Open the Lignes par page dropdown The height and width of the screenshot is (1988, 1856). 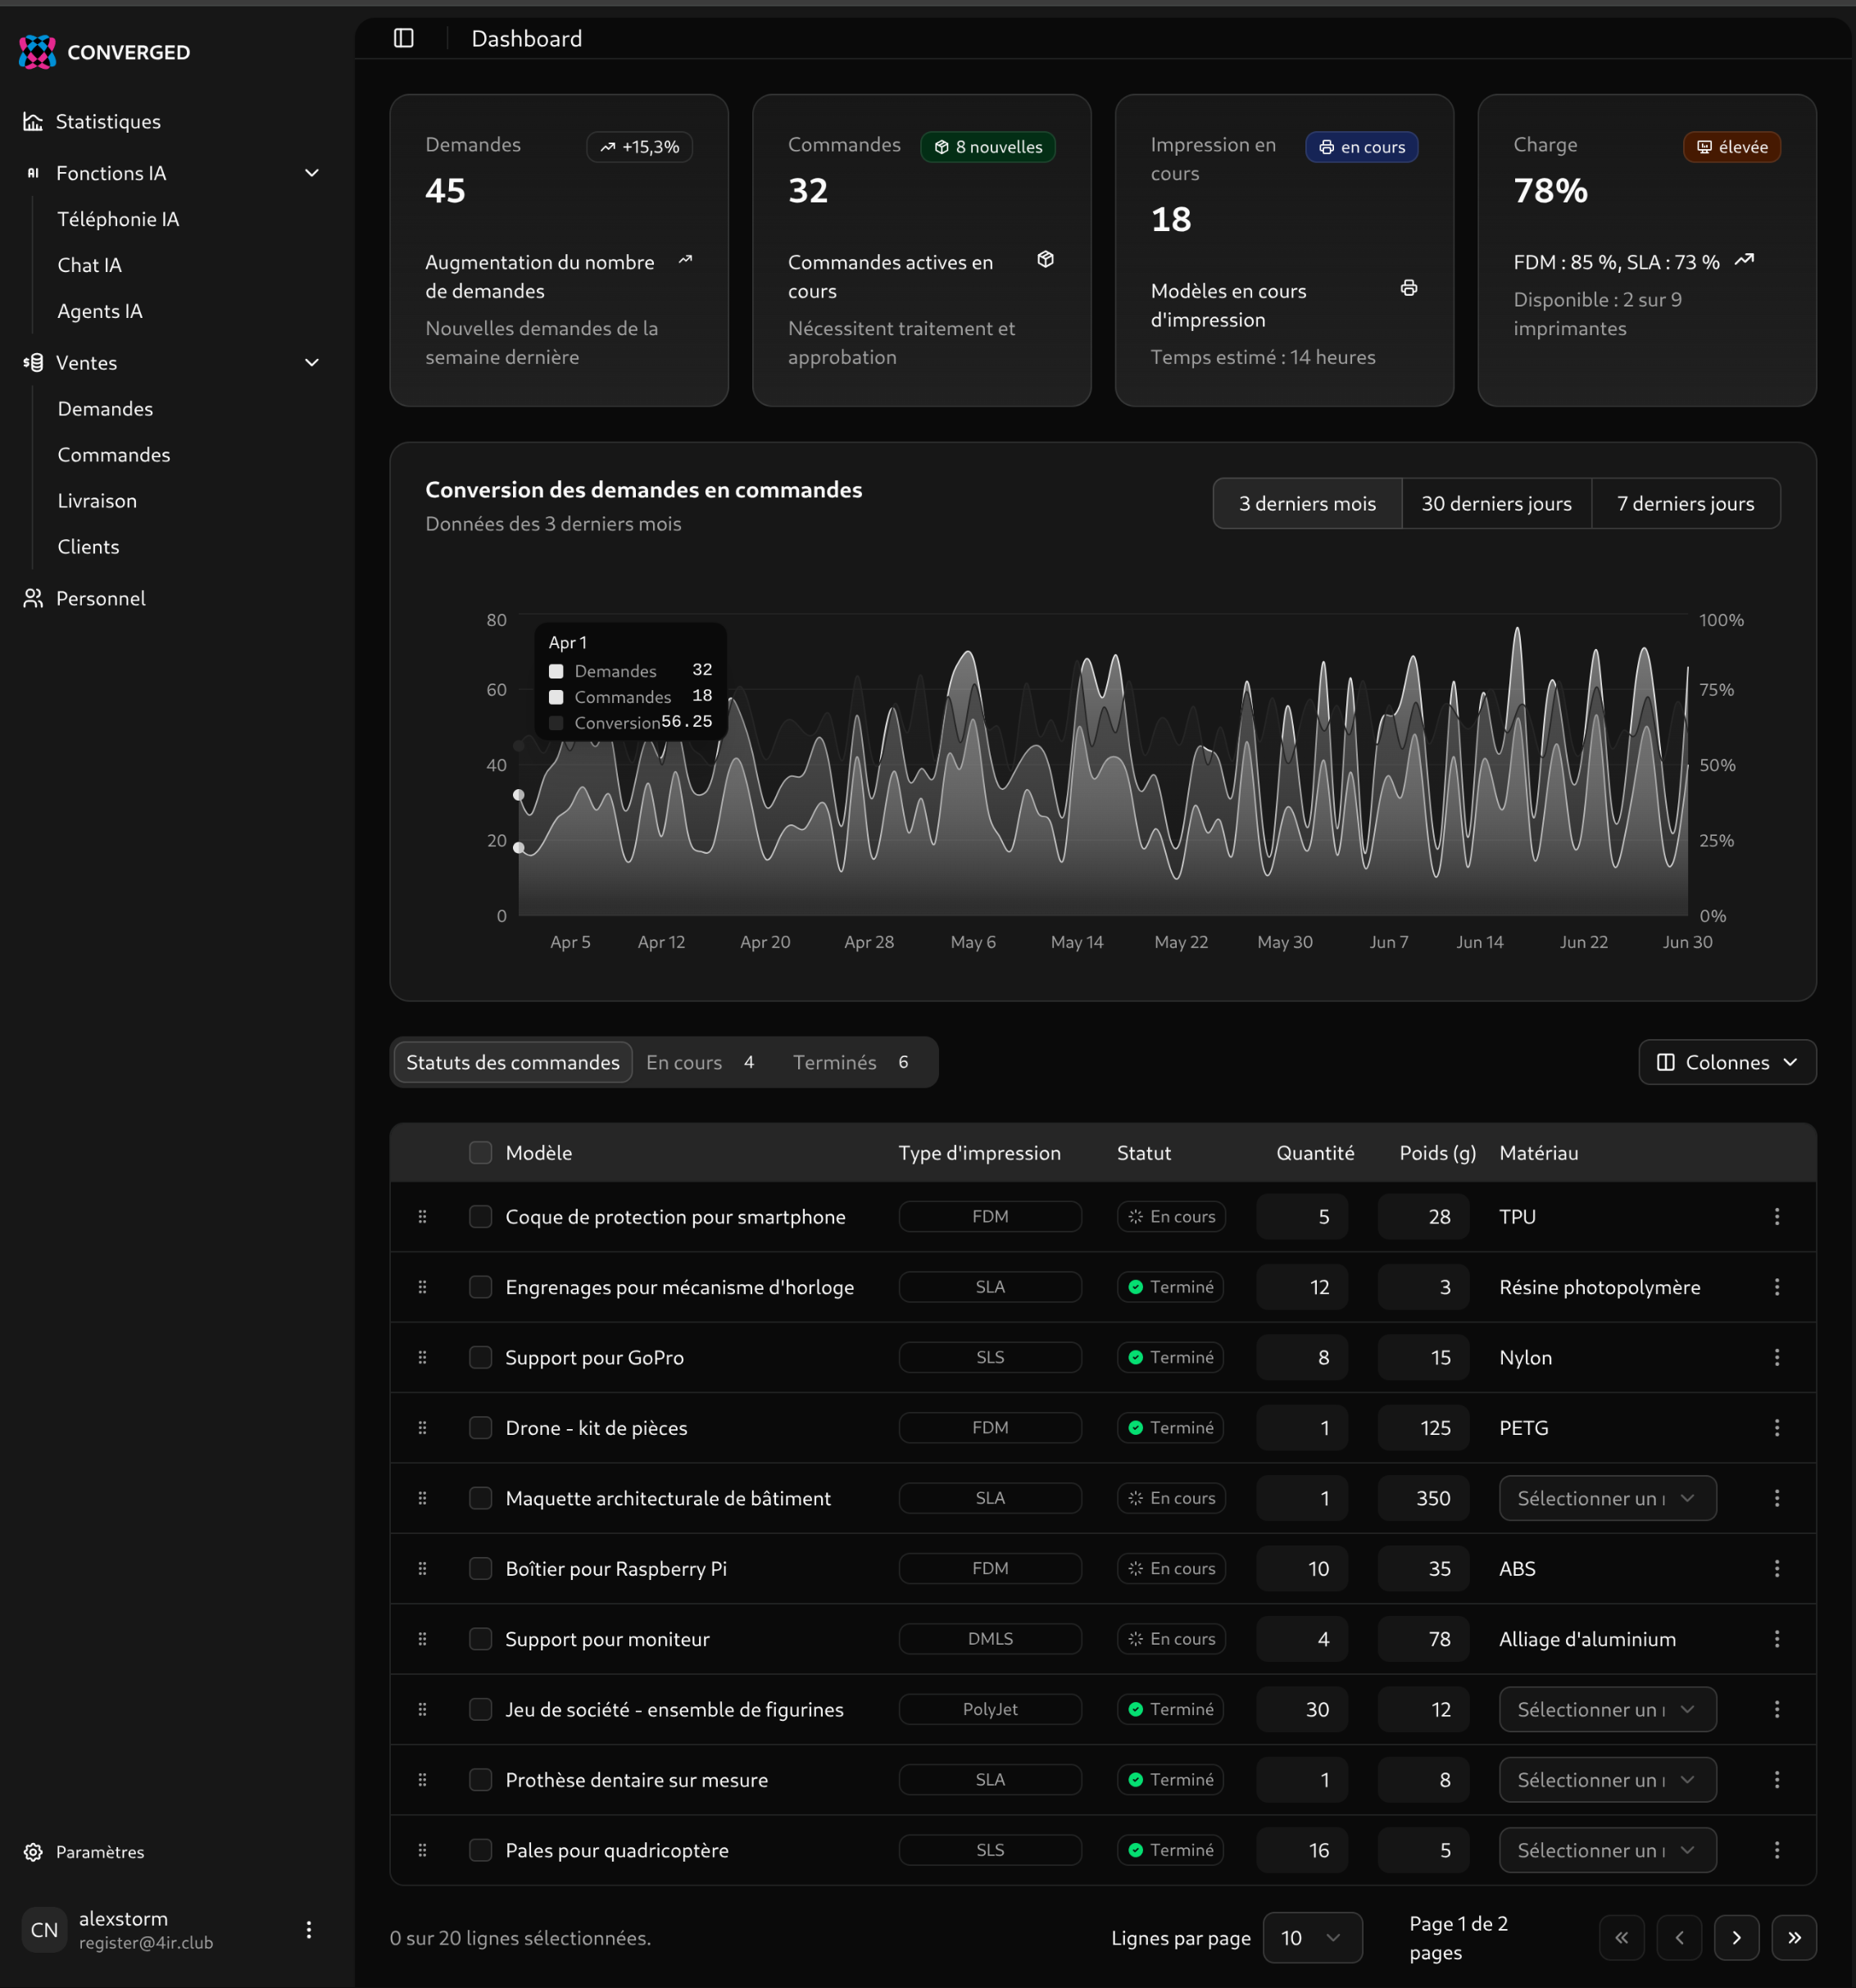1312,1938
